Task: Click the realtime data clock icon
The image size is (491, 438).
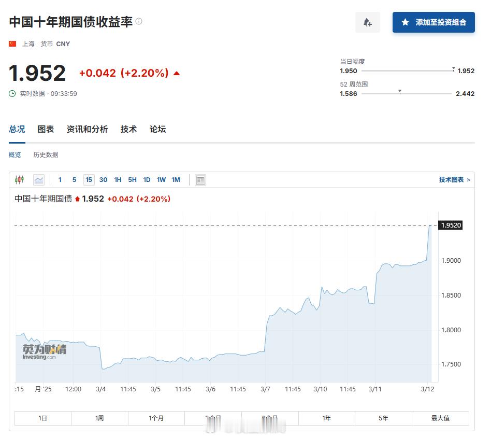Action: [12, 94]
